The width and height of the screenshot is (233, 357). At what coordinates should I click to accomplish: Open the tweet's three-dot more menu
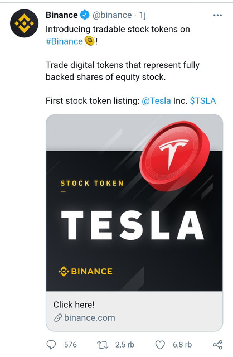(217, 15)
